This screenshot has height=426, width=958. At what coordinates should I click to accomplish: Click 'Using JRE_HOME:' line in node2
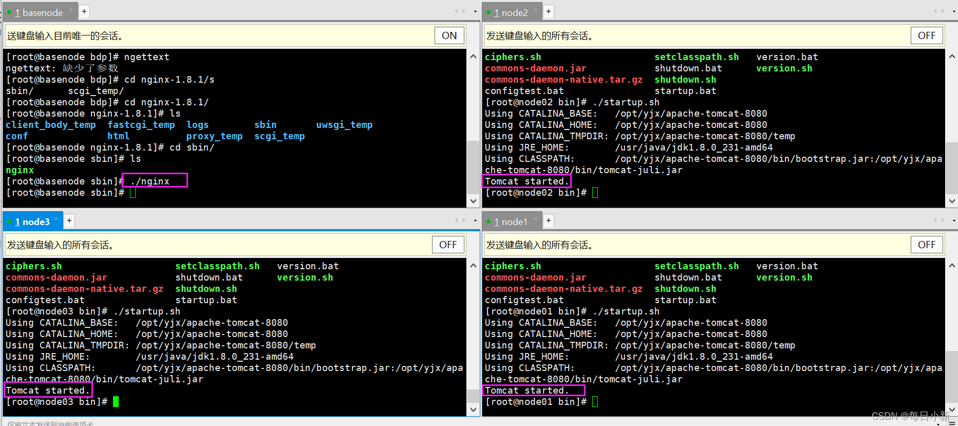tap(629, 147)
